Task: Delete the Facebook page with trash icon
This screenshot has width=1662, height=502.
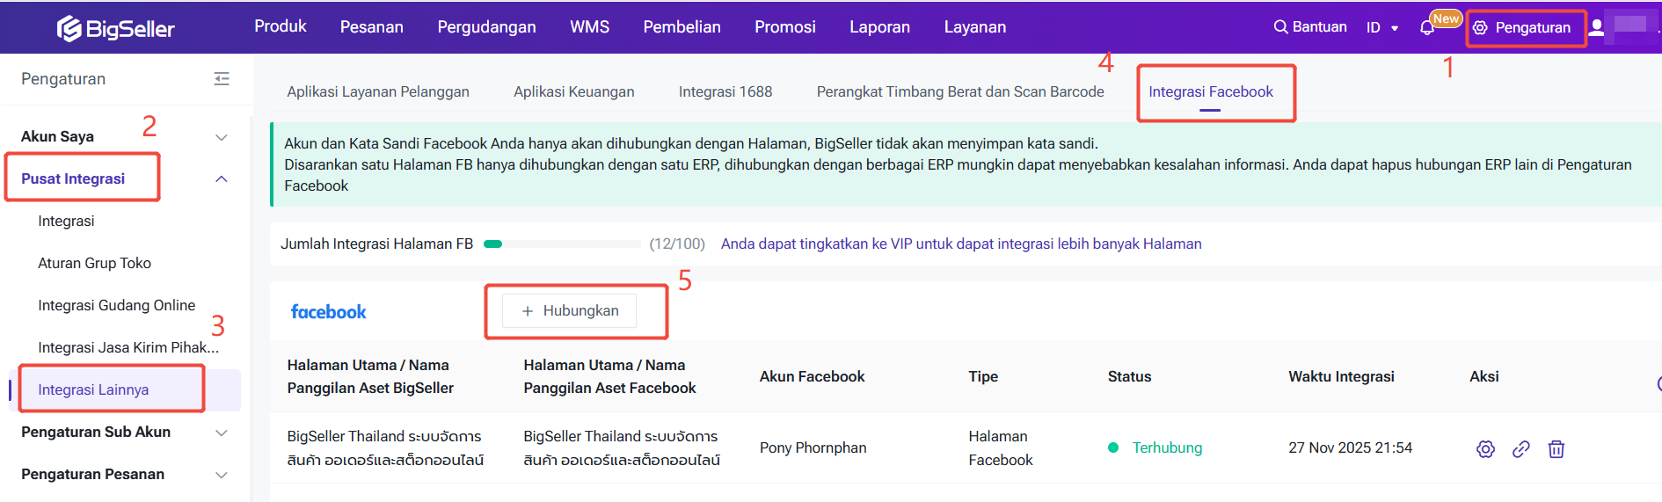Action: coord(1556,449)
